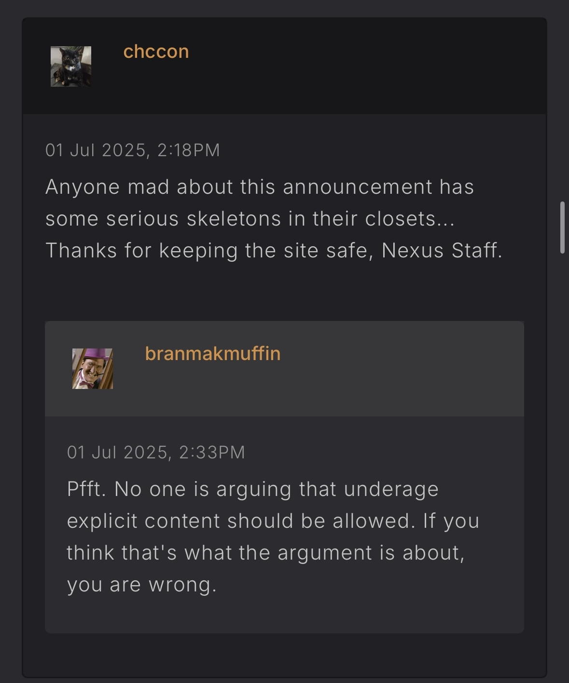
Task: Click the closing line 'you are wrong.'
Action: click(x=142, y=585)
